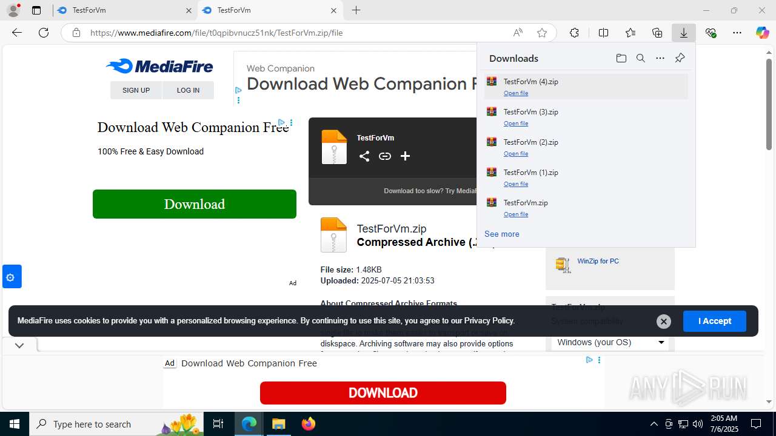Click the plus icon for TestForVm
This screenshot has height=436, width=776.
(405, 156)
